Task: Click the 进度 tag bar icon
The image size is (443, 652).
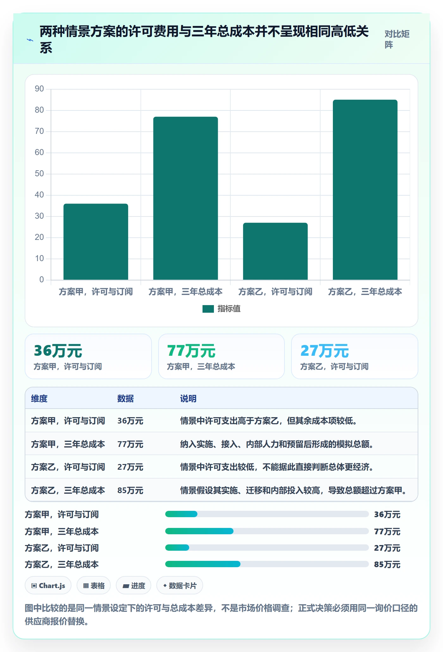Action: (x=126, y=586)
